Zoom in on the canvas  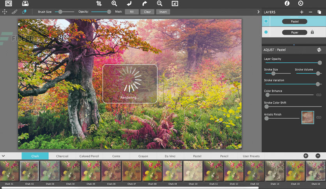114,4
